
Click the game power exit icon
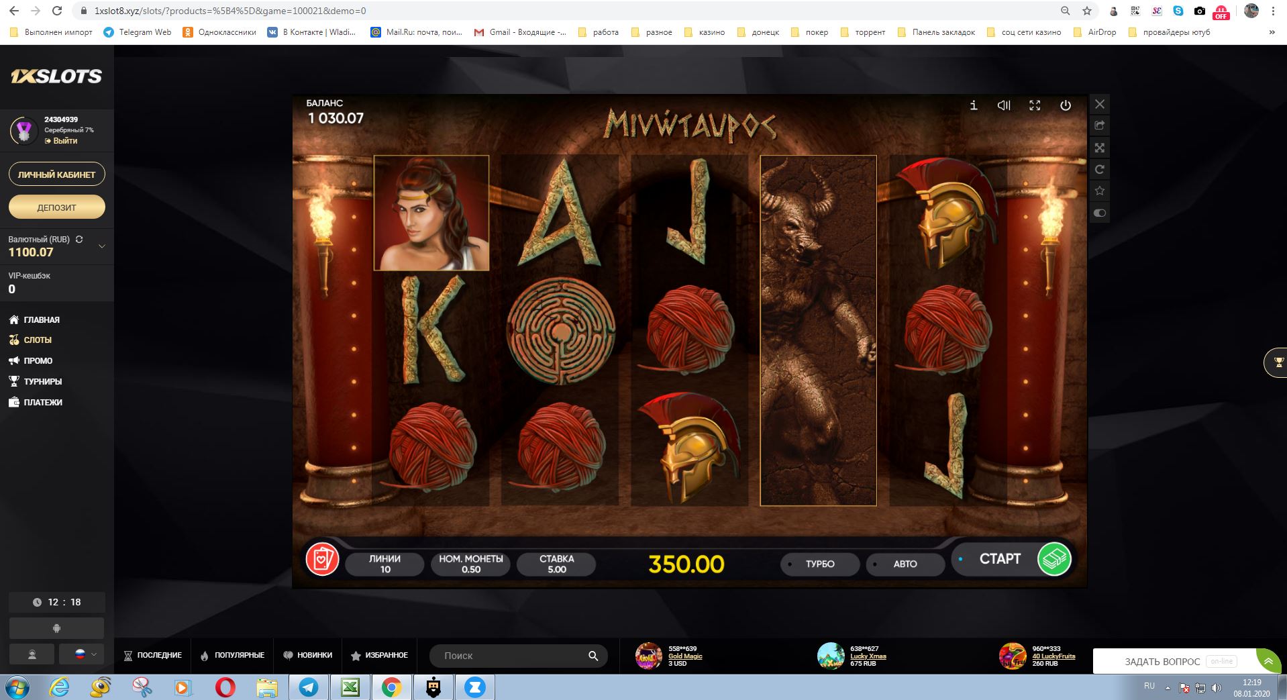pos(1066,105)
